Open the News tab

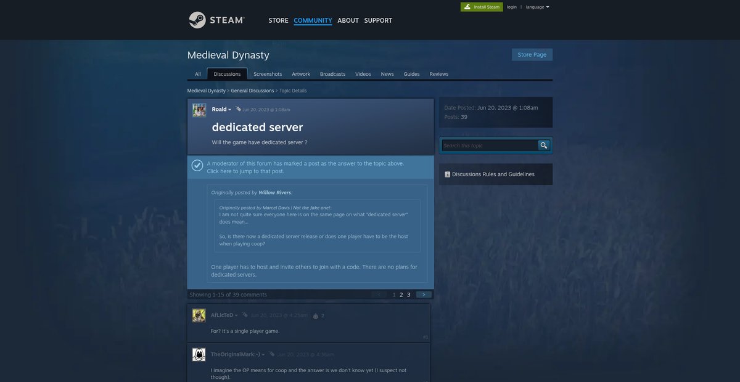387,74
